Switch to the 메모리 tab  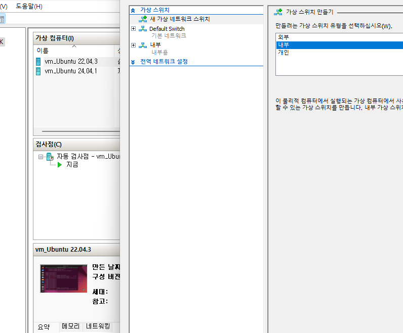70,327
